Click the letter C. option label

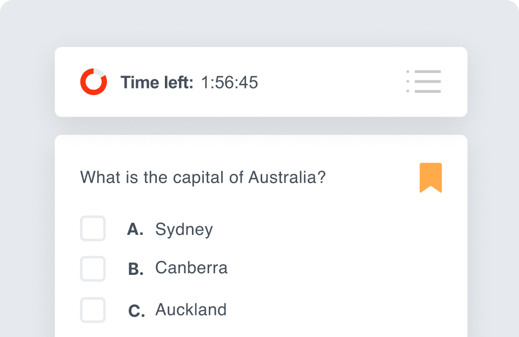136,311
